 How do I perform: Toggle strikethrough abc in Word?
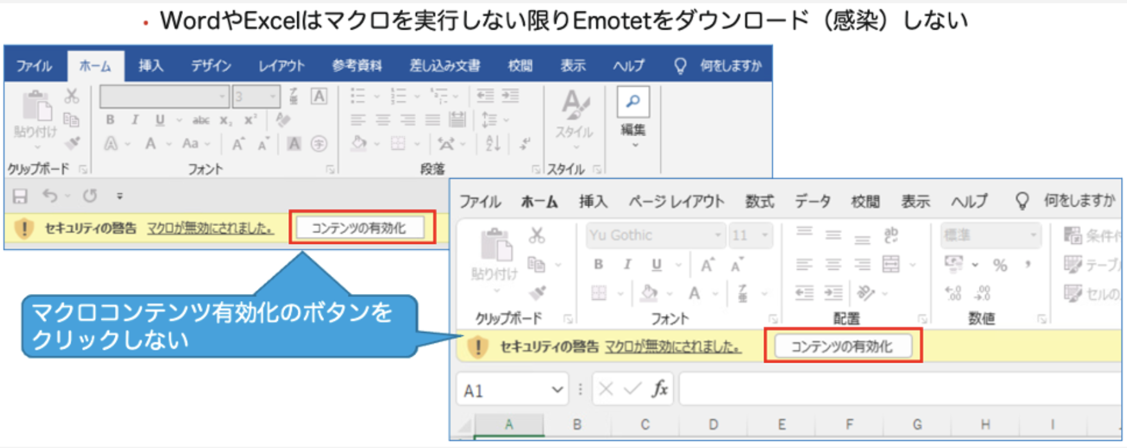coord(201,120)
